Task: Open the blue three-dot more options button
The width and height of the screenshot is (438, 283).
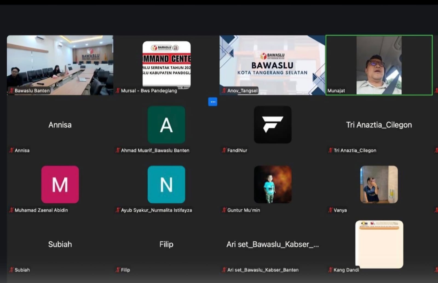Action: pyautogui.click(x=213, y=102)
